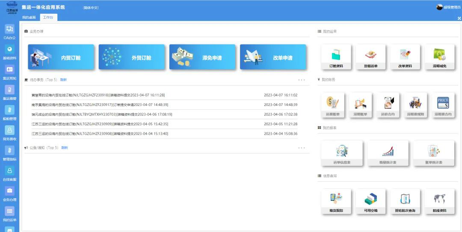The width and height of the screenshot is (462, 232).
Task: Open the 货载运单 icon tile
Action: [370, 57]
